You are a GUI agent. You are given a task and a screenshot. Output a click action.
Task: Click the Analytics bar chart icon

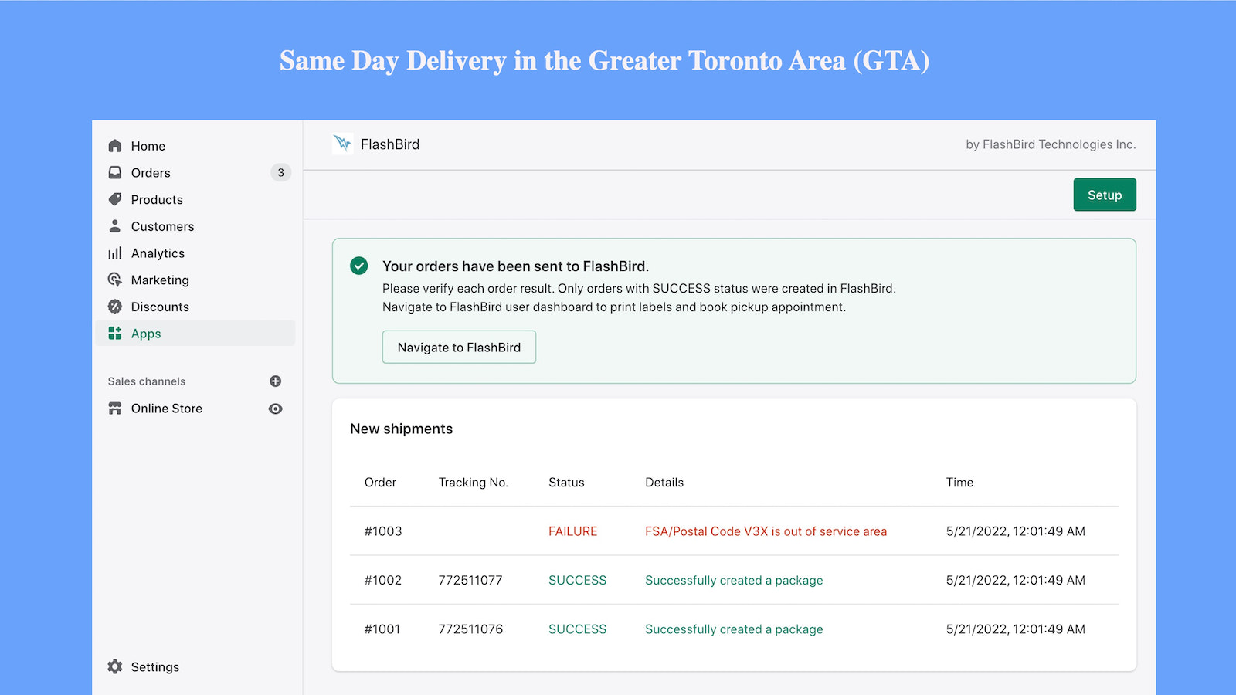tap(115, 253)
